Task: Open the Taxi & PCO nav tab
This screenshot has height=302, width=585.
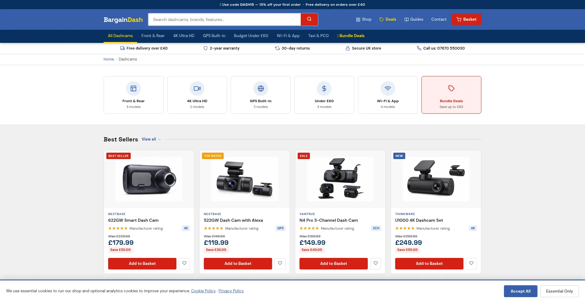Action: [318, 36]
